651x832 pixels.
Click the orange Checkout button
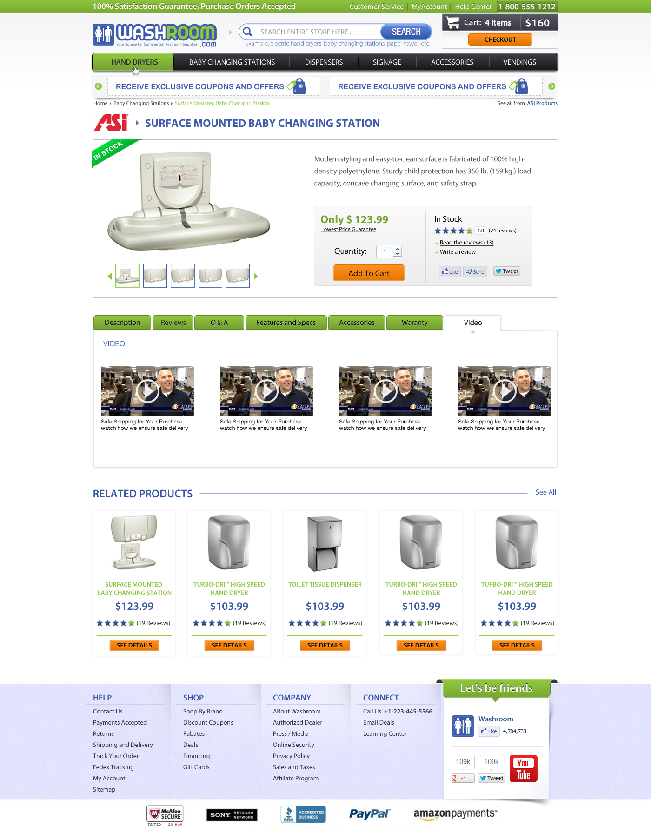click(x=500, y=40)
